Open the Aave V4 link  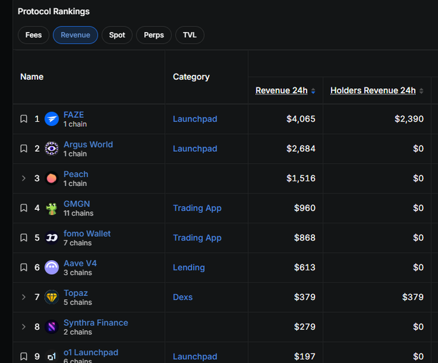80,263
